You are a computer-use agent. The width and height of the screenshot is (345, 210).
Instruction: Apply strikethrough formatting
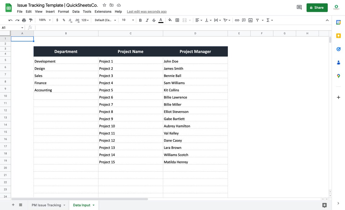[154, 20]
